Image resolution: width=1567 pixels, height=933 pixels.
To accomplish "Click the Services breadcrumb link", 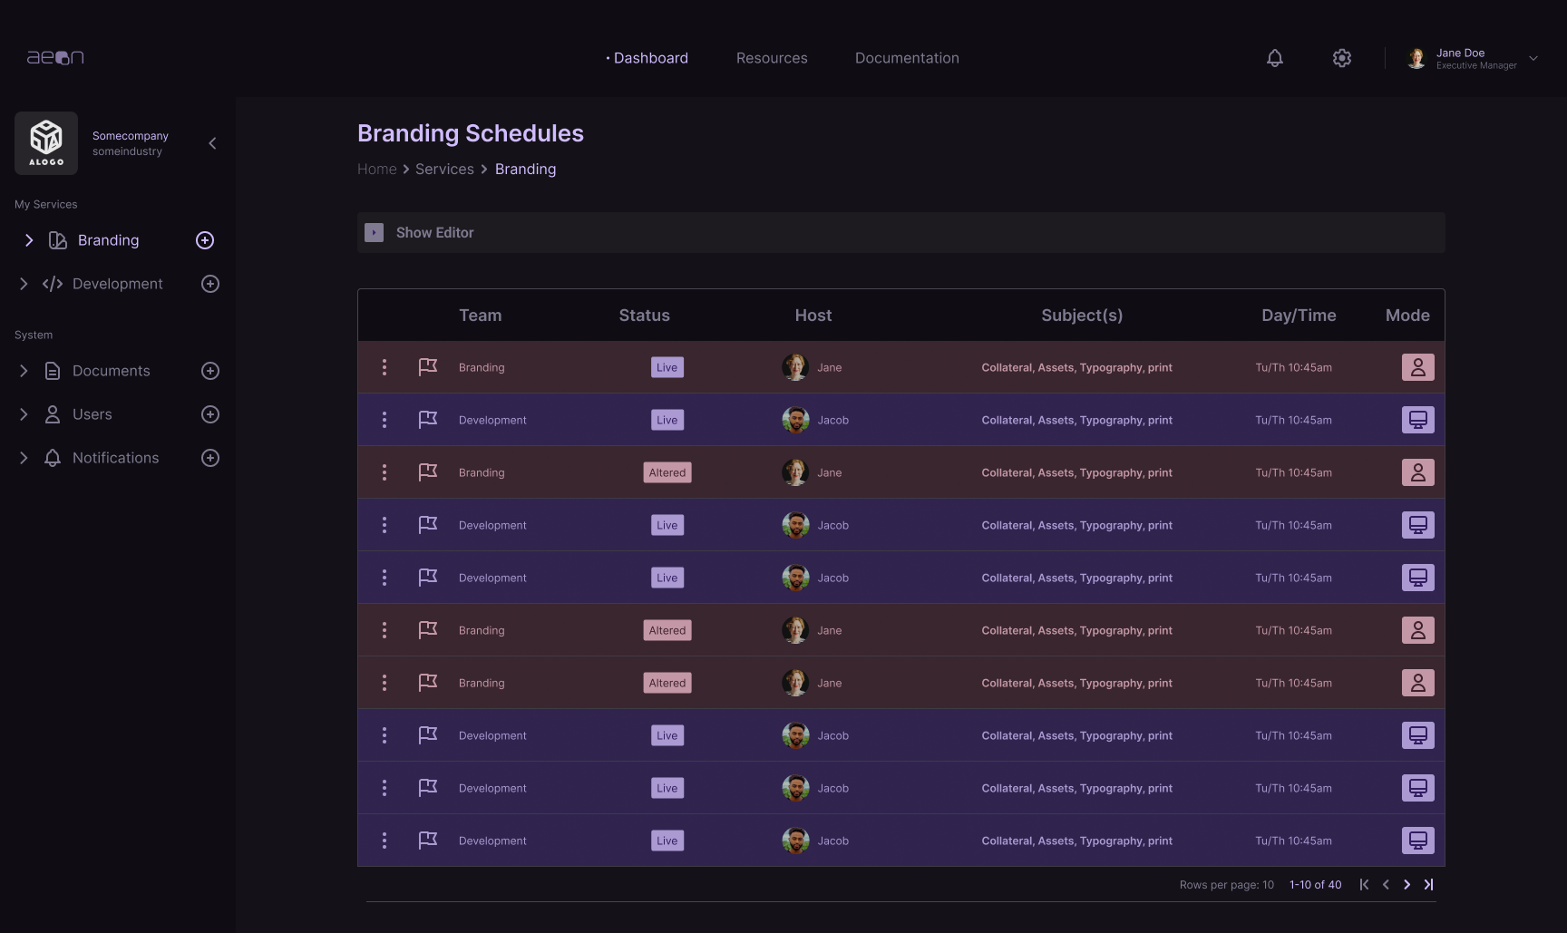I will 444,169.
